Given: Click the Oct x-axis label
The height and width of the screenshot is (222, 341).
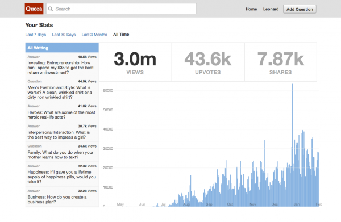Looking at the screenshot, I should tap(230, 204).
